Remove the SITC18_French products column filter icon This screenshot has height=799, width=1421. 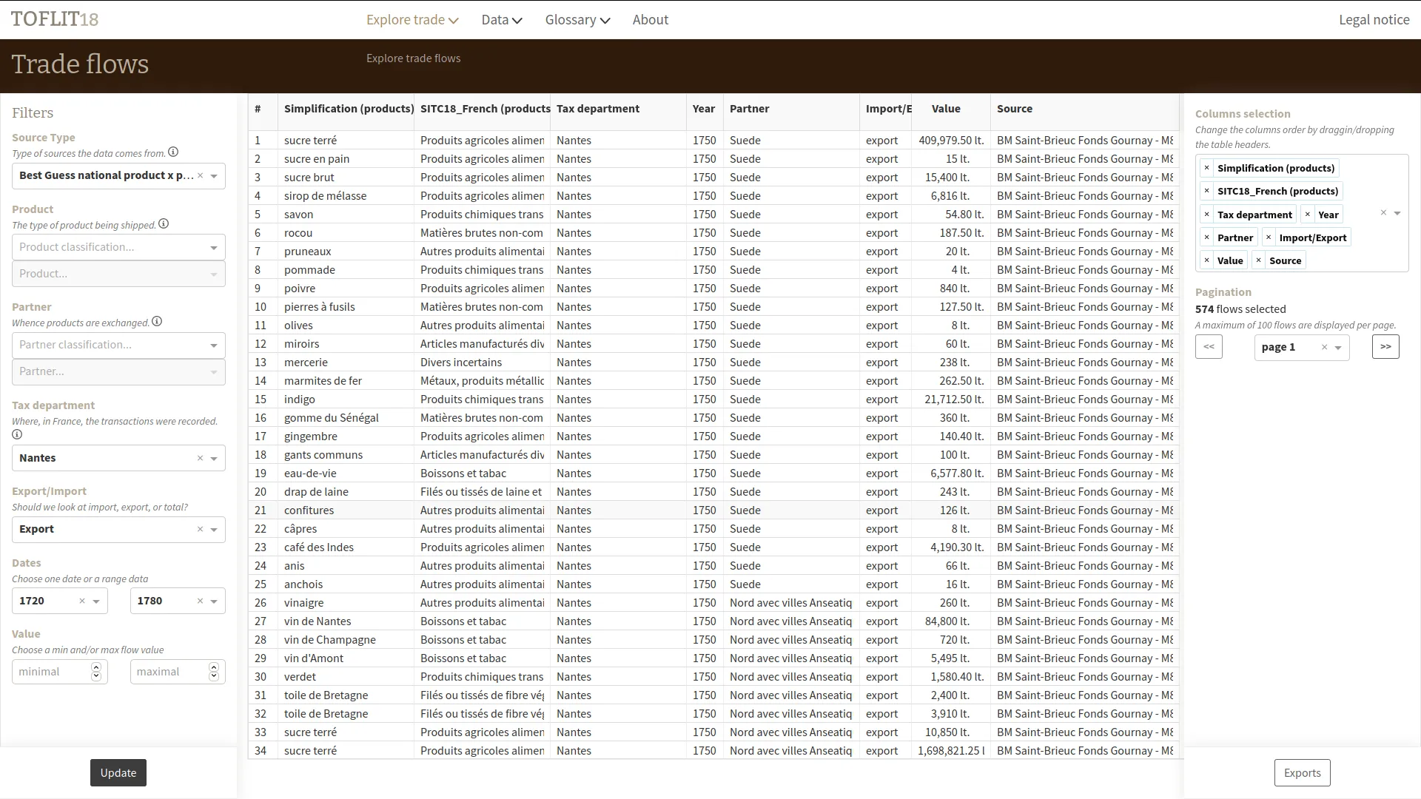pos(1206,190)
